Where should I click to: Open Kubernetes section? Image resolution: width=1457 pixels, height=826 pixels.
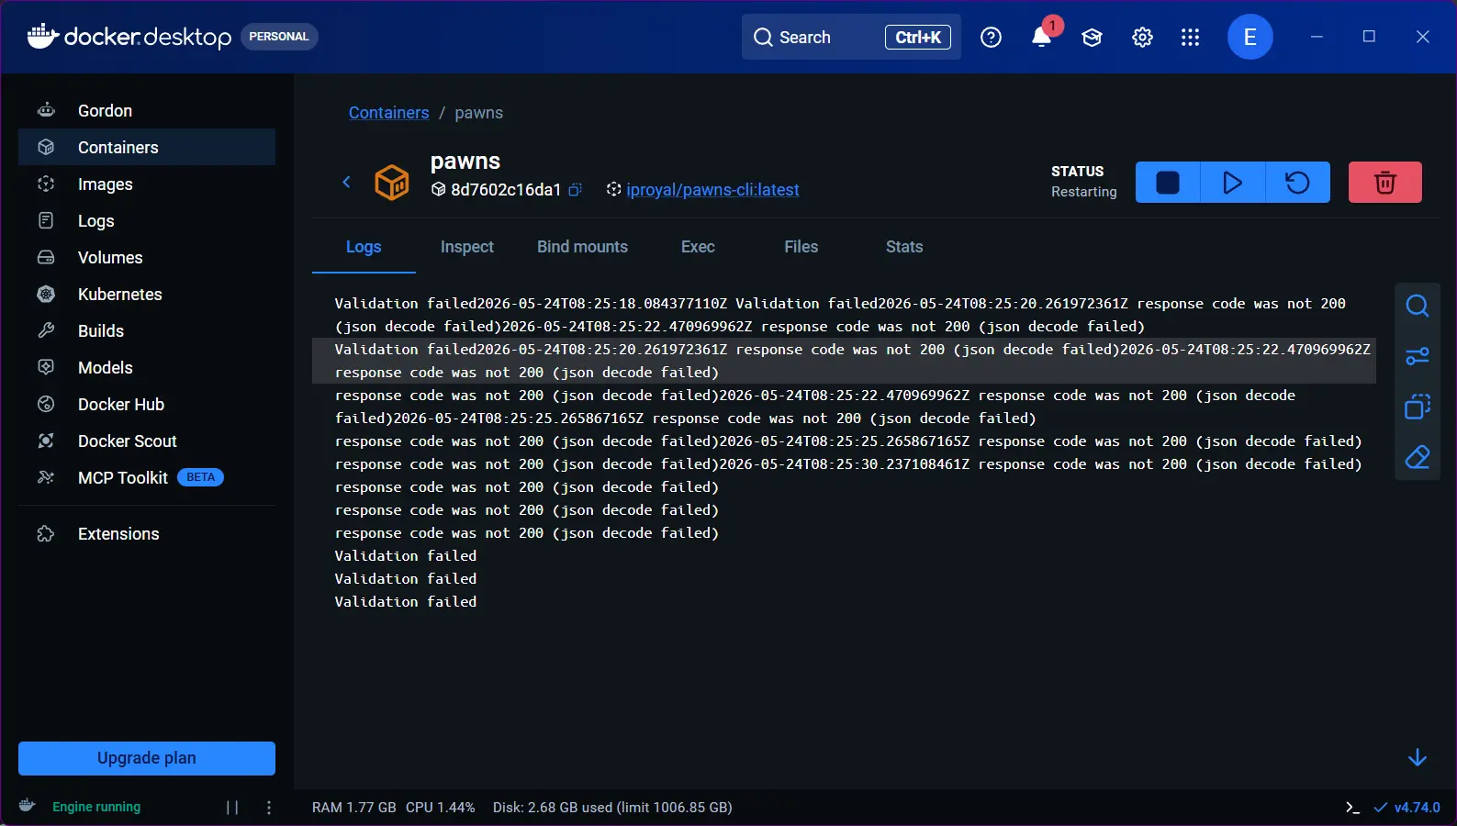pos(147,294)
